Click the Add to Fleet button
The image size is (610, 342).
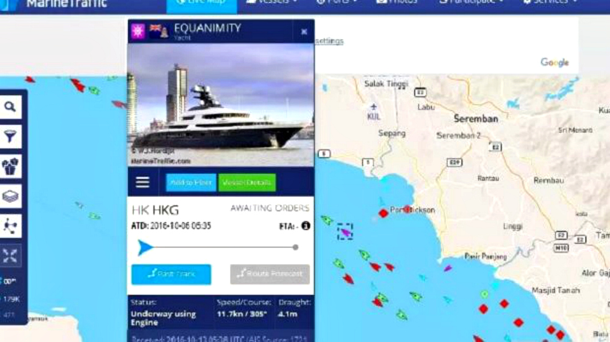pyautogui.click(x=191, y=182)
